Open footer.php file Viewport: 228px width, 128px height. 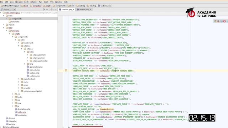coord(20,112)
